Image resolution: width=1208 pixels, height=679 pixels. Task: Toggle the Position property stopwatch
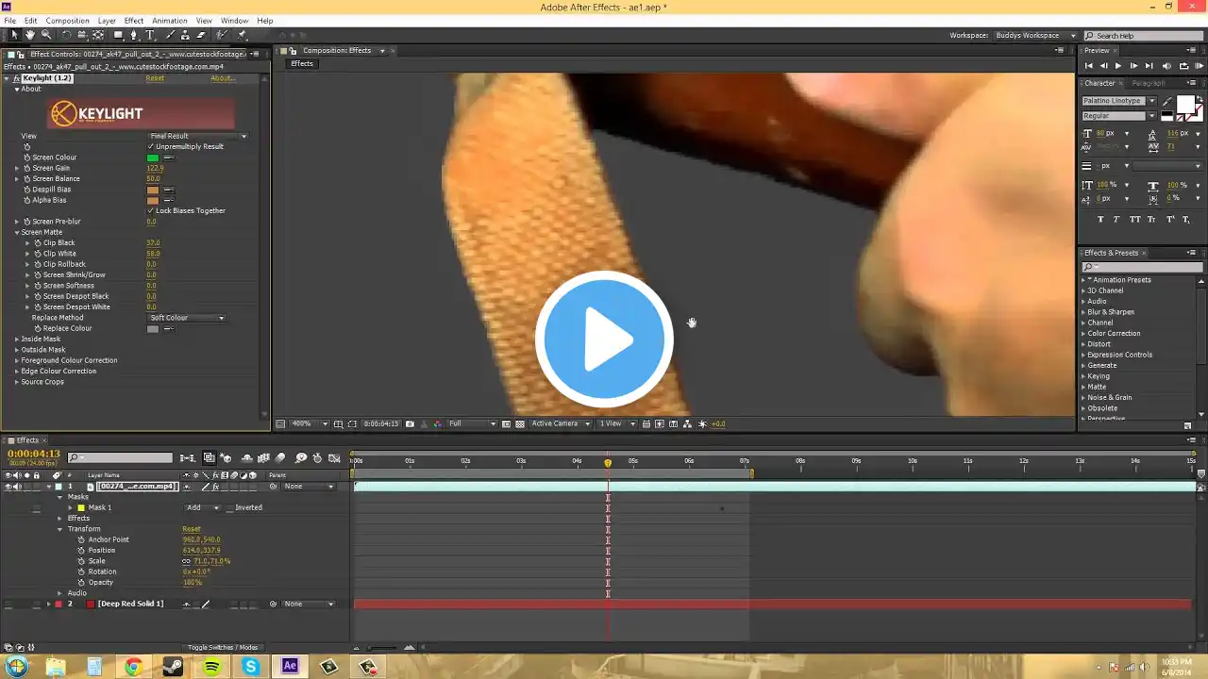[81, 551]
